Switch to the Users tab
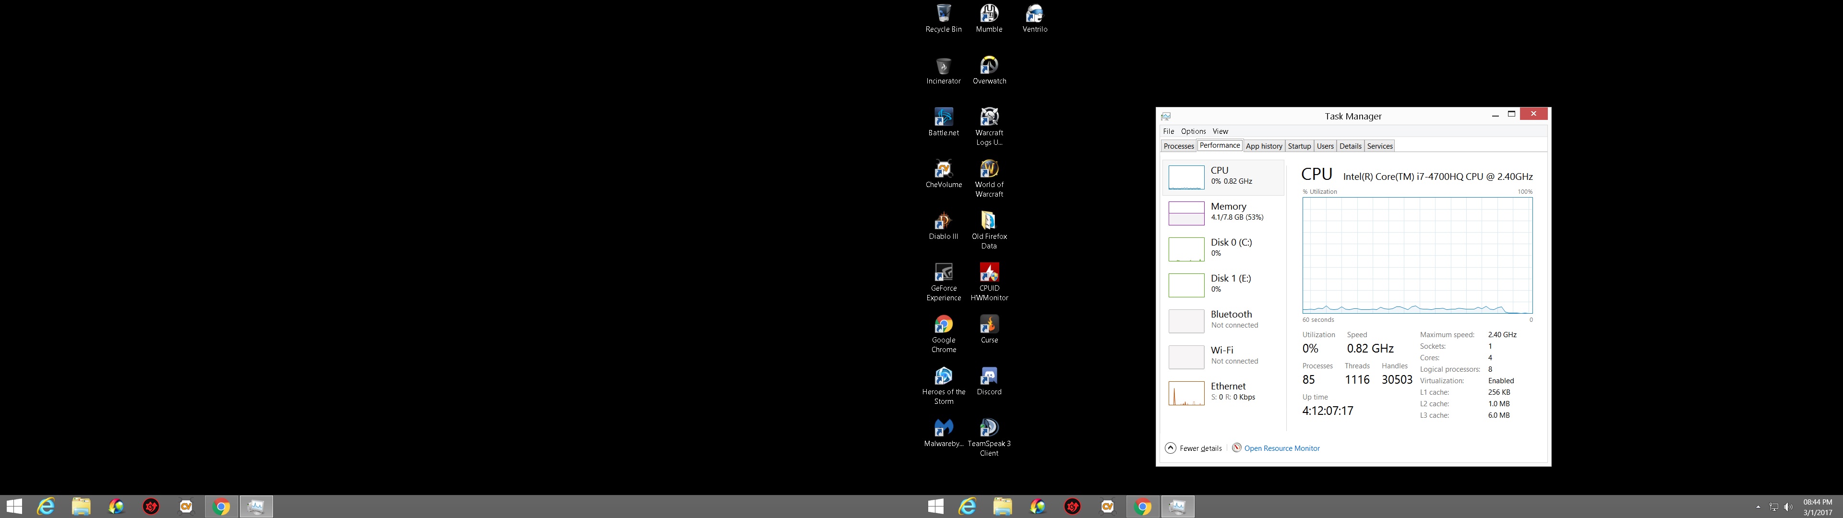The width and height of the screenshot is (1843, 518). pyautogui.click(x=1325, y=146)
